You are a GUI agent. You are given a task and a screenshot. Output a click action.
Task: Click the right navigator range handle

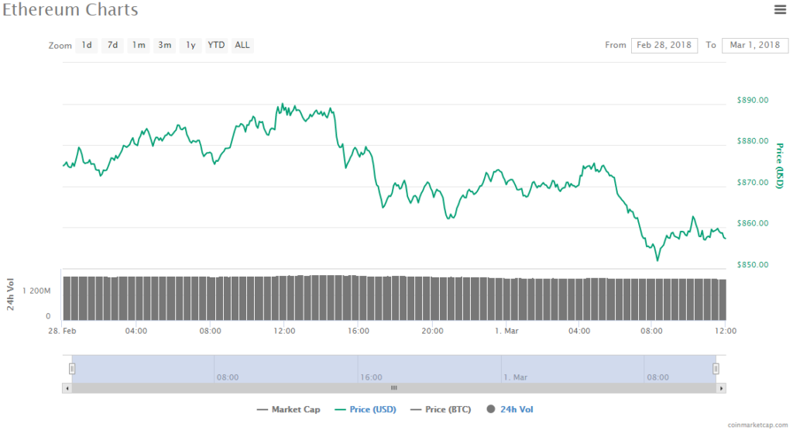click(x=716, y=369)
